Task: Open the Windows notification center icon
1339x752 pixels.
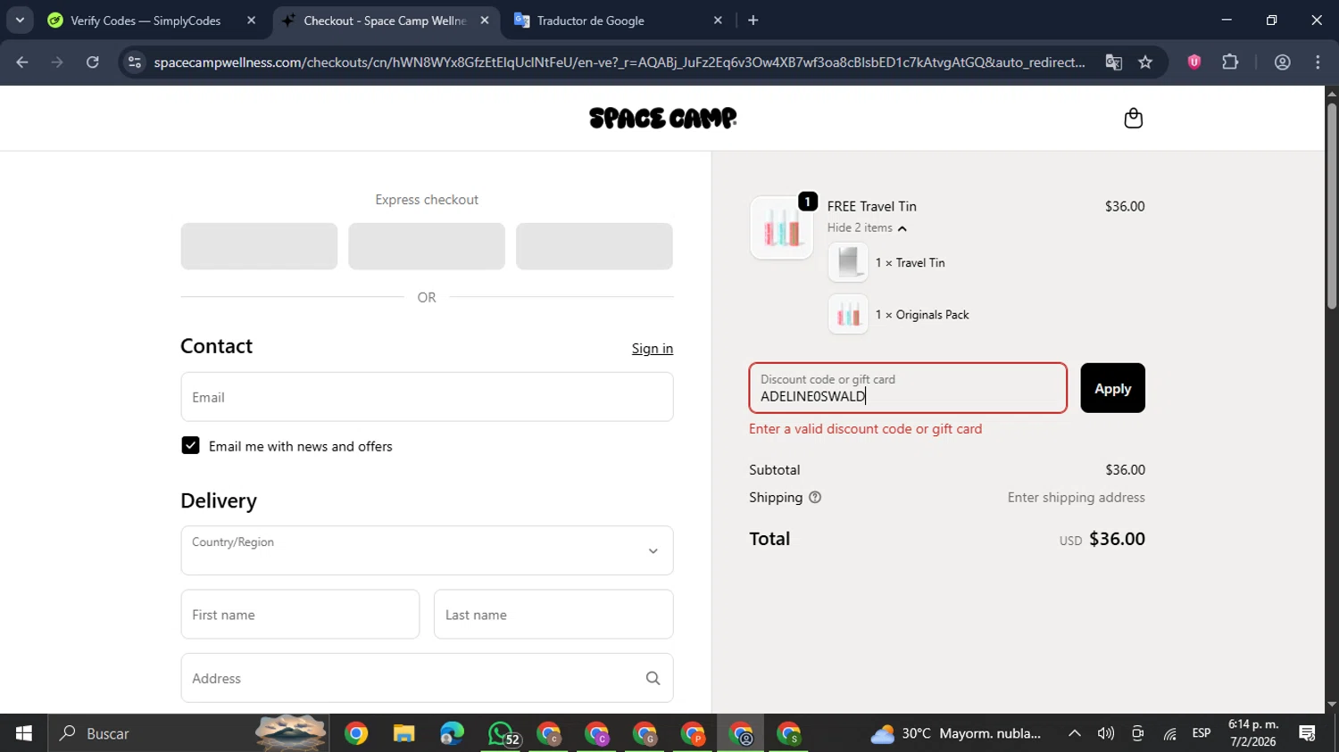Action: (1308, 733)
